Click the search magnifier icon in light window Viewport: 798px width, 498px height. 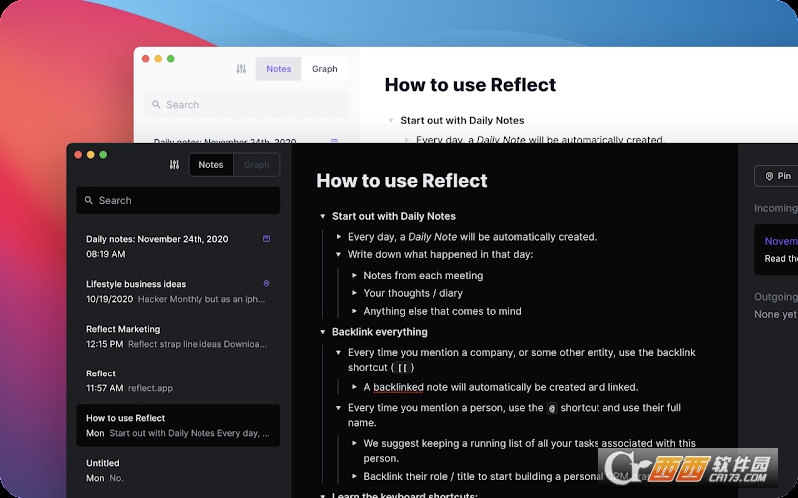pos(156,105)
